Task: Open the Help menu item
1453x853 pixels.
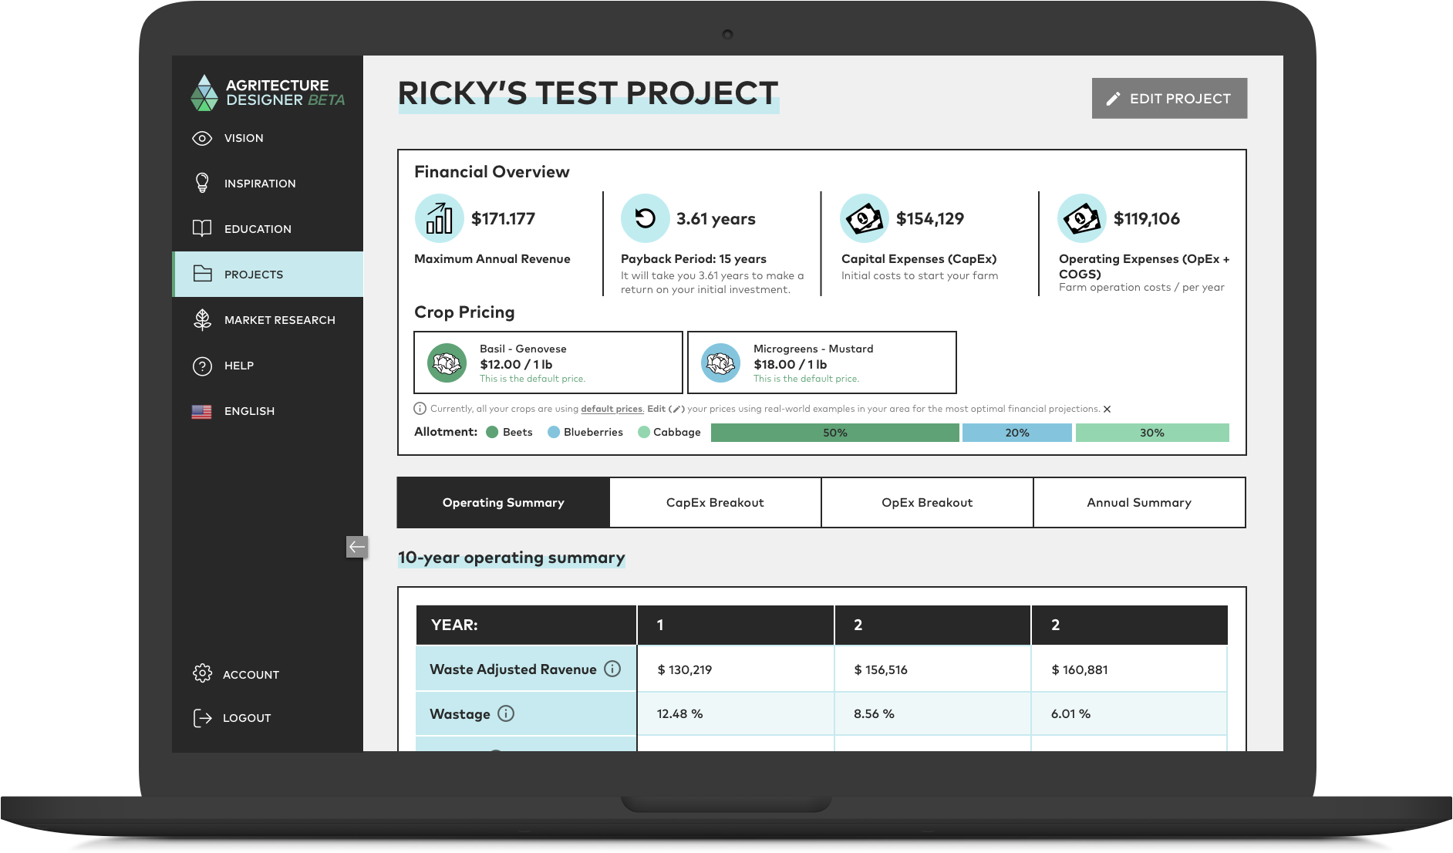Action: coord(268,366)
